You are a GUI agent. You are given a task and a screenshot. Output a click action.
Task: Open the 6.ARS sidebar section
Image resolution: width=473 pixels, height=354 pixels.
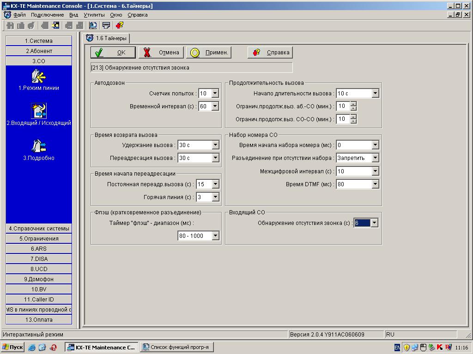pos(39,248)
